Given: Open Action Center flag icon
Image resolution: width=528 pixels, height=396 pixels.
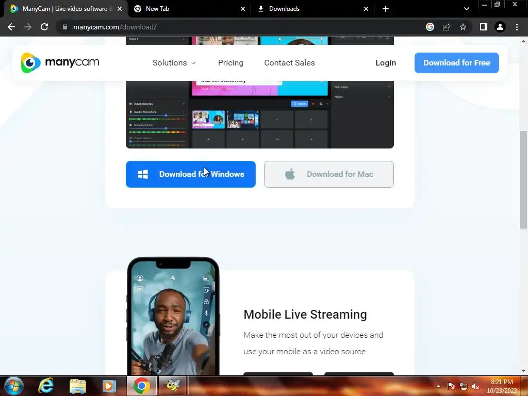Looking at the screenshot, I should [451, 386].
